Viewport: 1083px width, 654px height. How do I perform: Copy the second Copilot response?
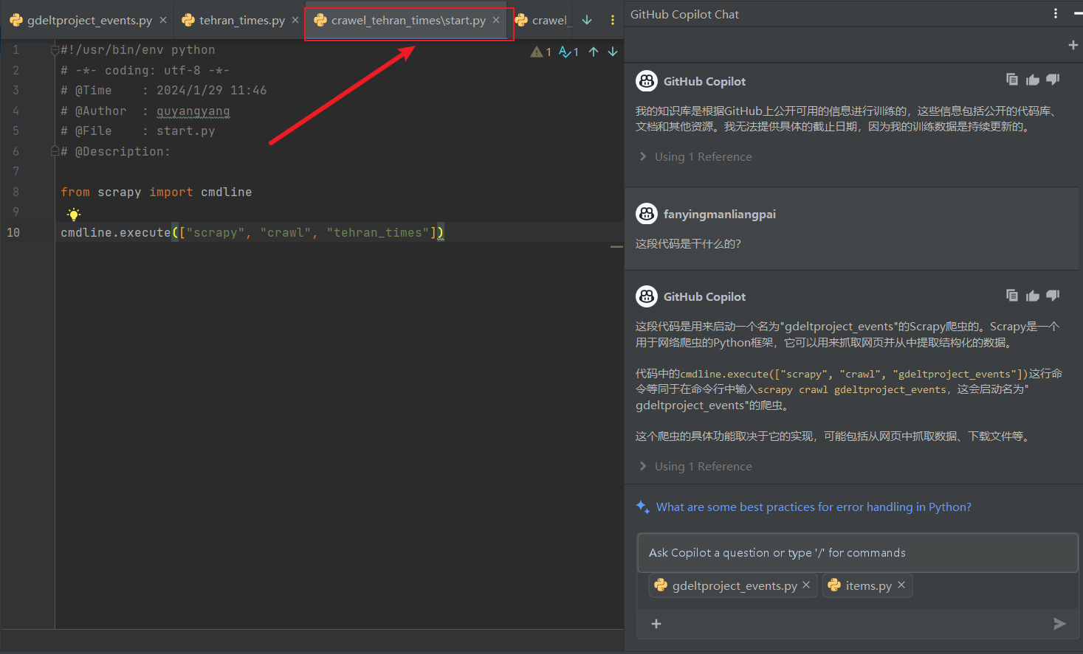click(x=1012, y=296)
